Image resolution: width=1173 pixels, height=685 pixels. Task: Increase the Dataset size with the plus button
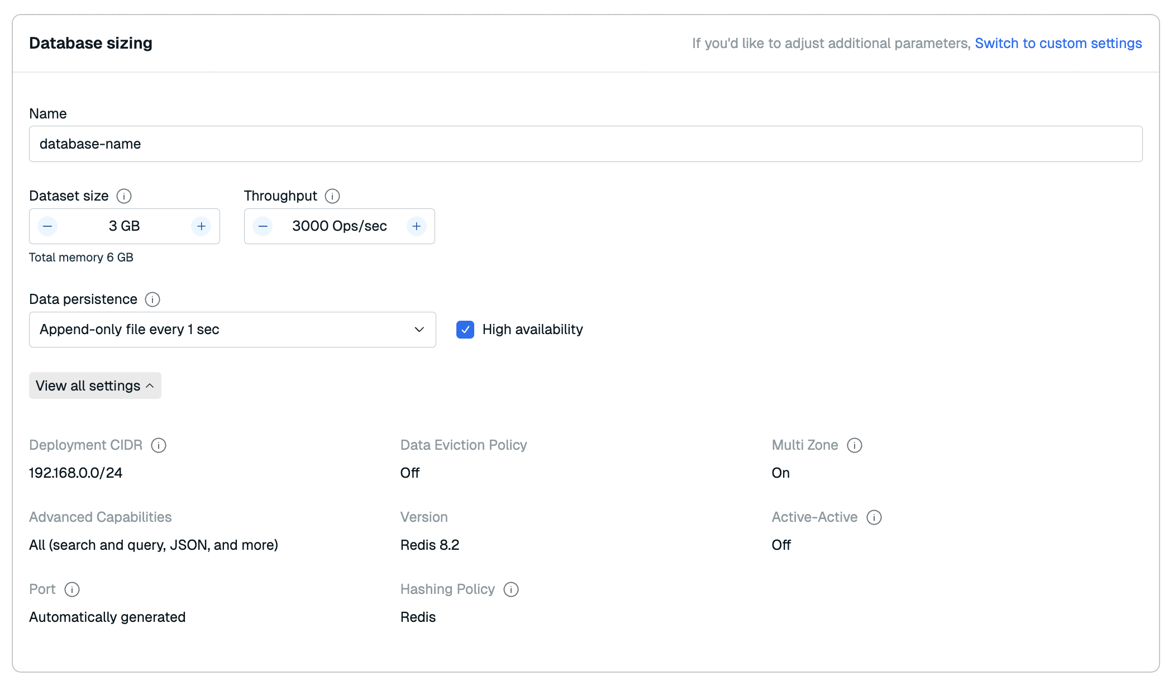pyautogui.click(x=201, y=226)
